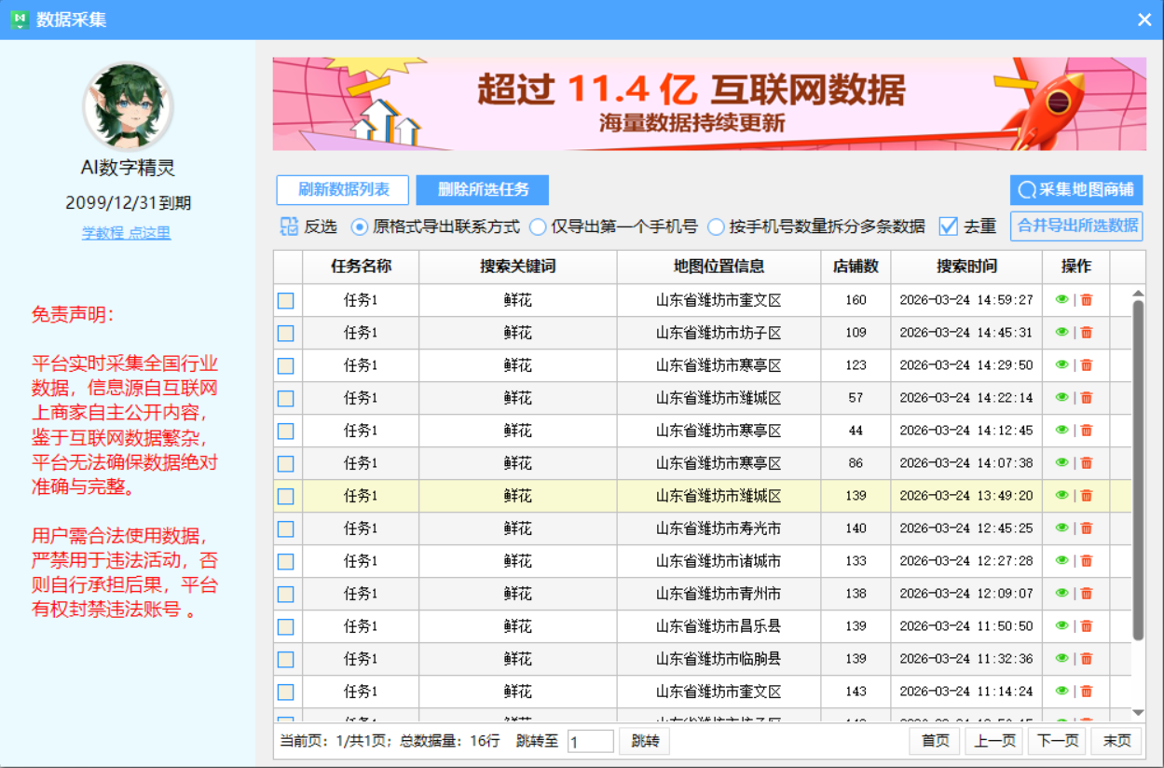Open 采集地图商铺 map collection search
Image resolution: width=1164 pixels, height=768 pixels.
point(1072,191)
